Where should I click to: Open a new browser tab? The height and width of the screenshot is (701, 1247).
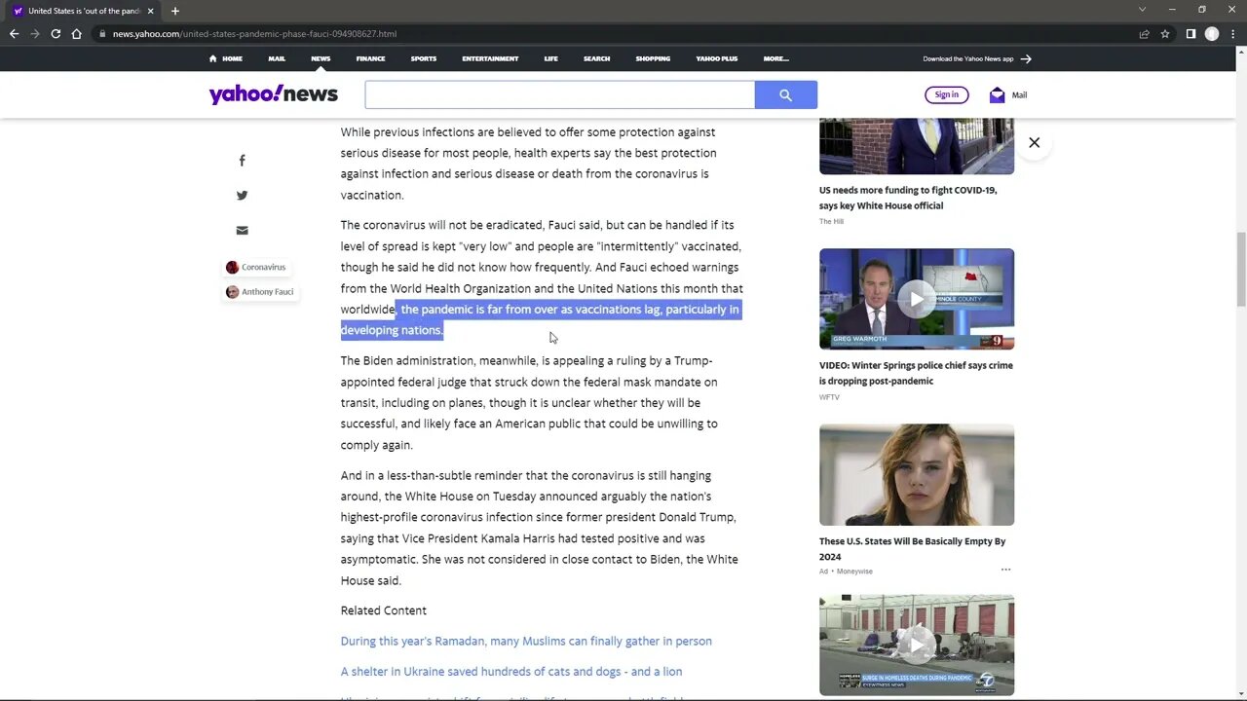(175, 11)
